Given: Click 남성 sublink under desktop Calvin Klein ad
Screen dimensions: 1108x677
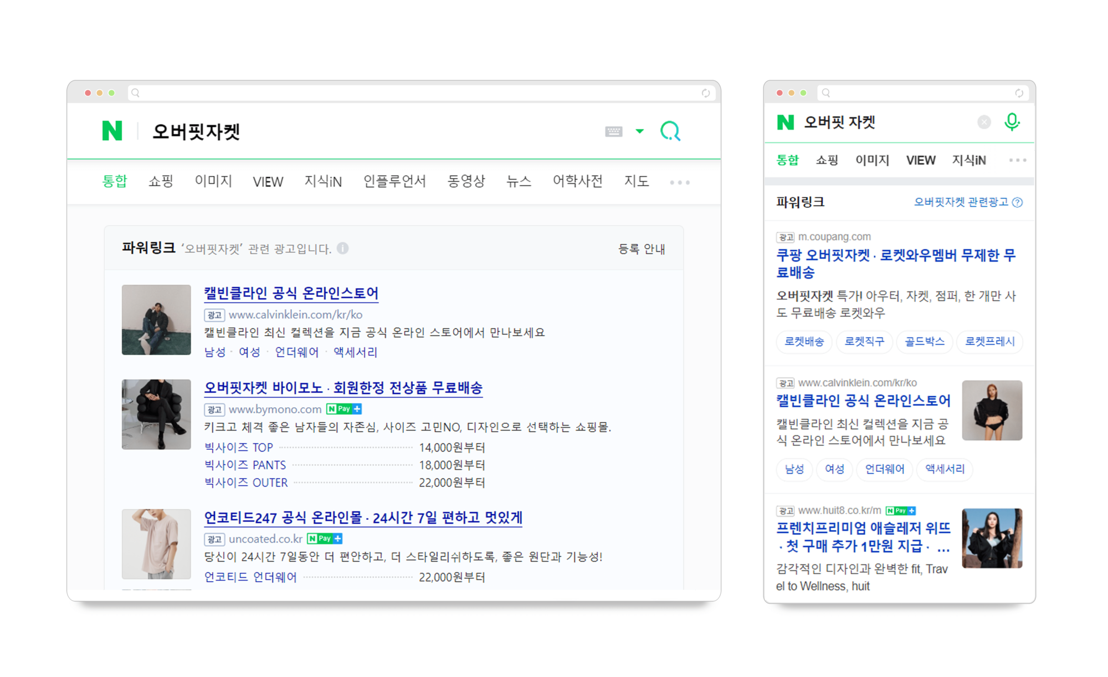Looking at the screenshot, I should coord(215,352).
